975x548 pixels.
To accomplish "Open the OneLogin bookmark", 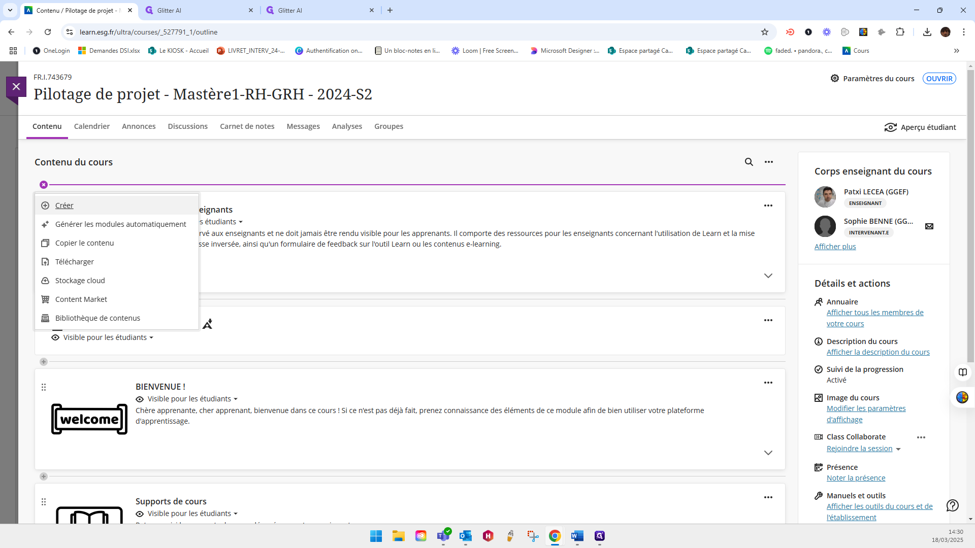I will pos(51,51).
